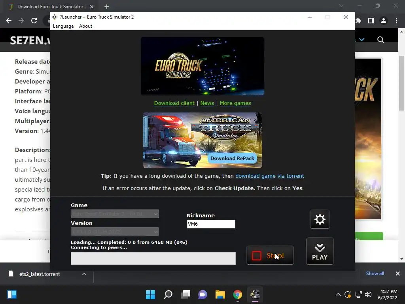Open Chrome three-dot menu
Viewport: 405px width, 304px height.
(x=396, y=21)
